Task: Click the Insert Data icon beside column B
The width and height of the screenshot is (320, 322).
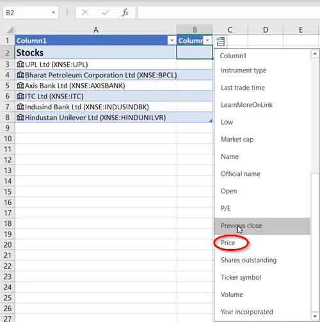Action: pos(220,42)
